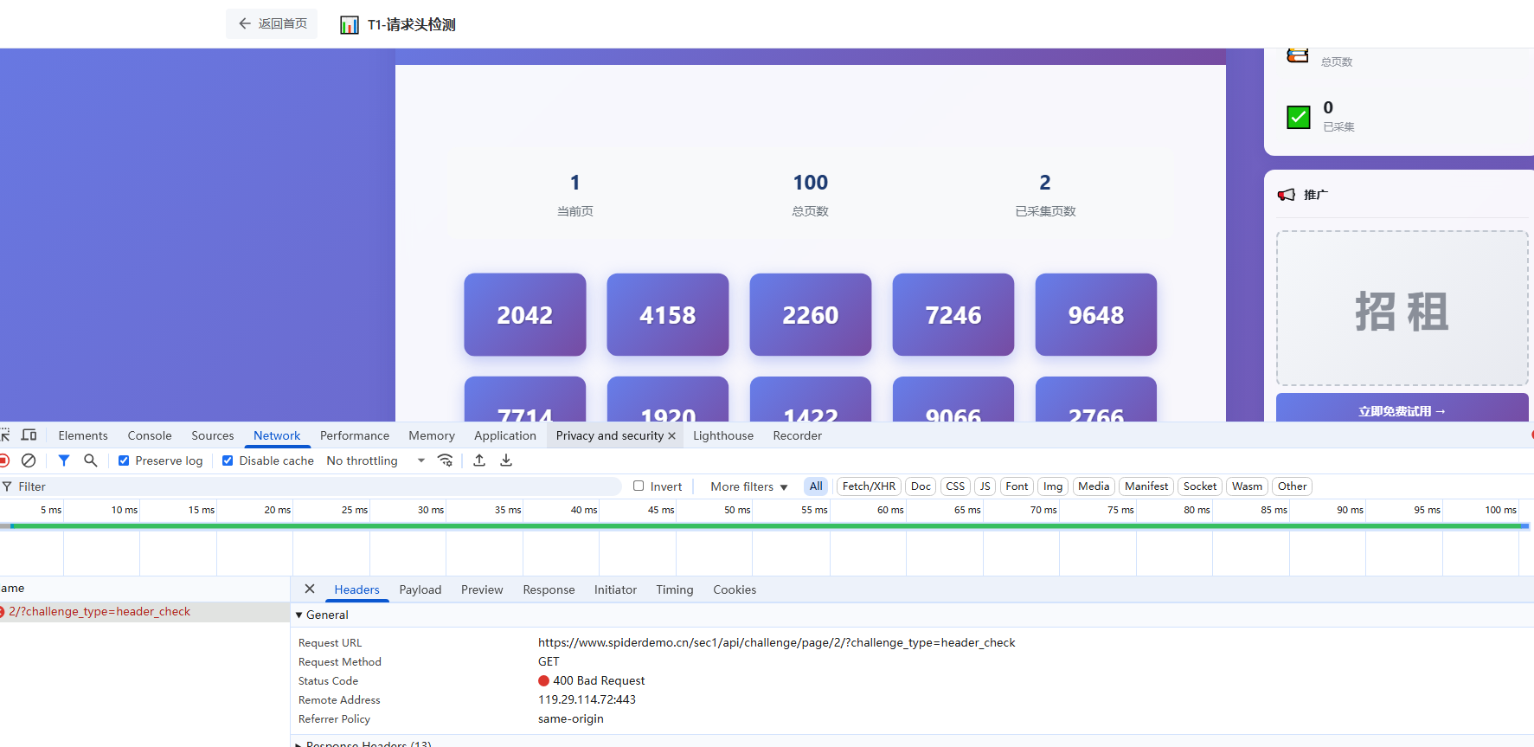Viewport: 1534px width, 747px height.
Task: Open the No throttling dropdown
Action: (x=375, y=460)
